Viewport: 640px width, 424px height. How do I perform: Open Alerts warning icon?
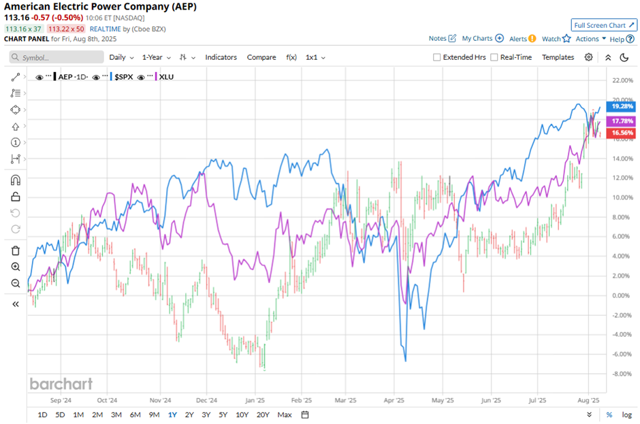pyautogui.click(x=532, y=39)
